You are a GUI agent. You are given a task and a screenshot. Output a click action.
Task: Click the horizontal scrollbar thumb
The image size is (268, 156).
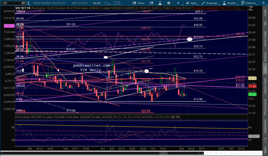[x=163, y=153]
